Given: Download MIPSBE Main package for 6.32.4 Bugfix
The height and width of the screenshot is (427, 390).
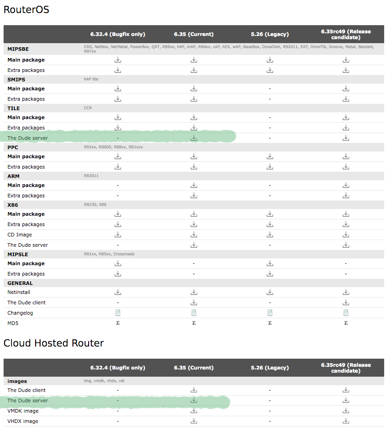Looking at the screenshot, I should coord(118,60).
